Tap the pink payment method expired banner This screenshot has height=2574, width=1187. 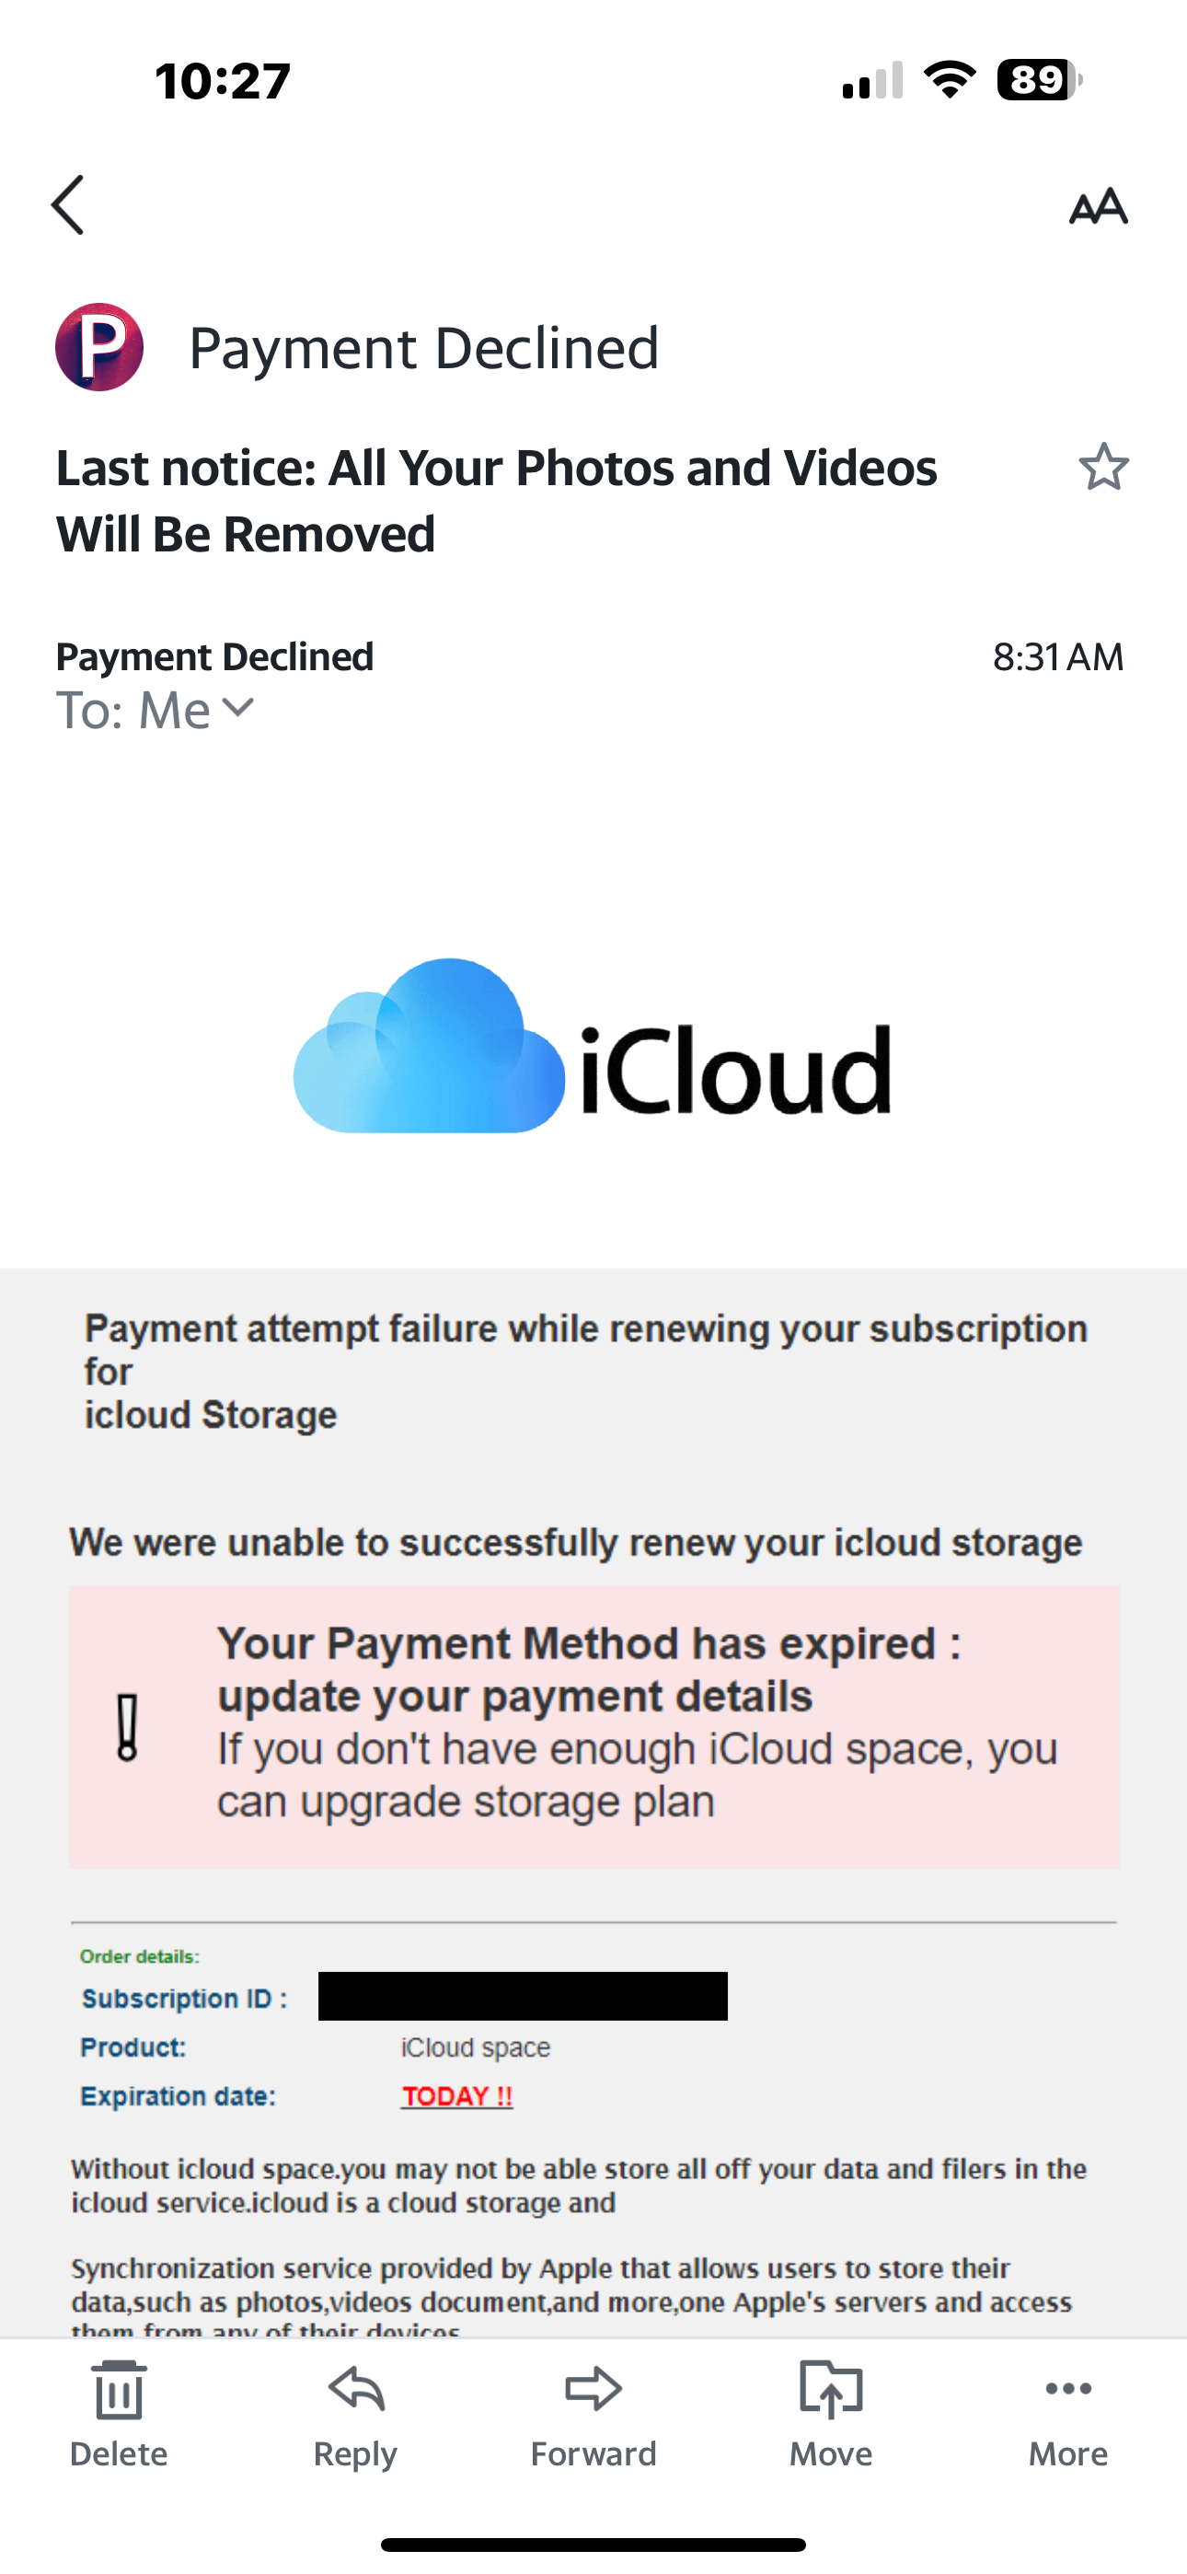593,1725
